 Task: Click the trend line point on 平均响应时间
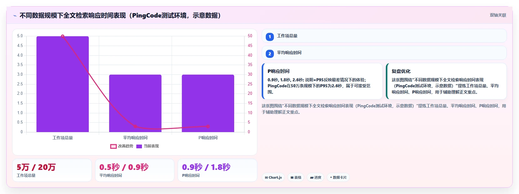(135, 126)
